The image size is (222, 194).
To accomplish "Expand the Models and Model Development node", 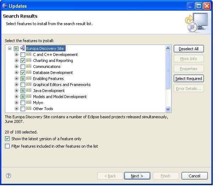I will 16,97.
